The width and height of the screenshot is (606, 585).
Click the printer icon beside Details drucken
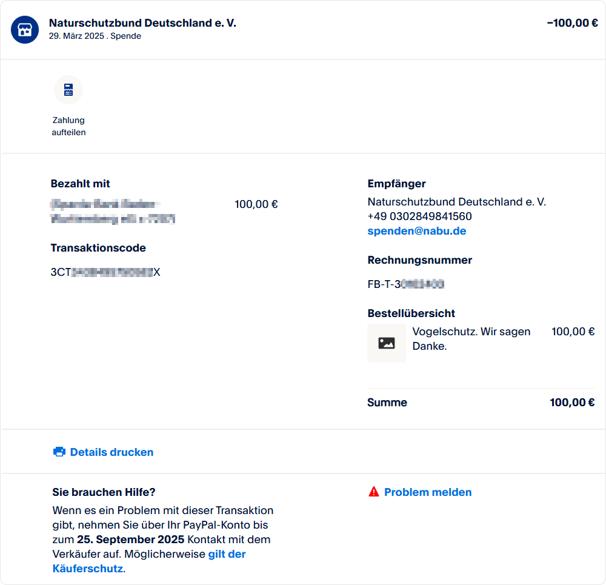[59, 452]
